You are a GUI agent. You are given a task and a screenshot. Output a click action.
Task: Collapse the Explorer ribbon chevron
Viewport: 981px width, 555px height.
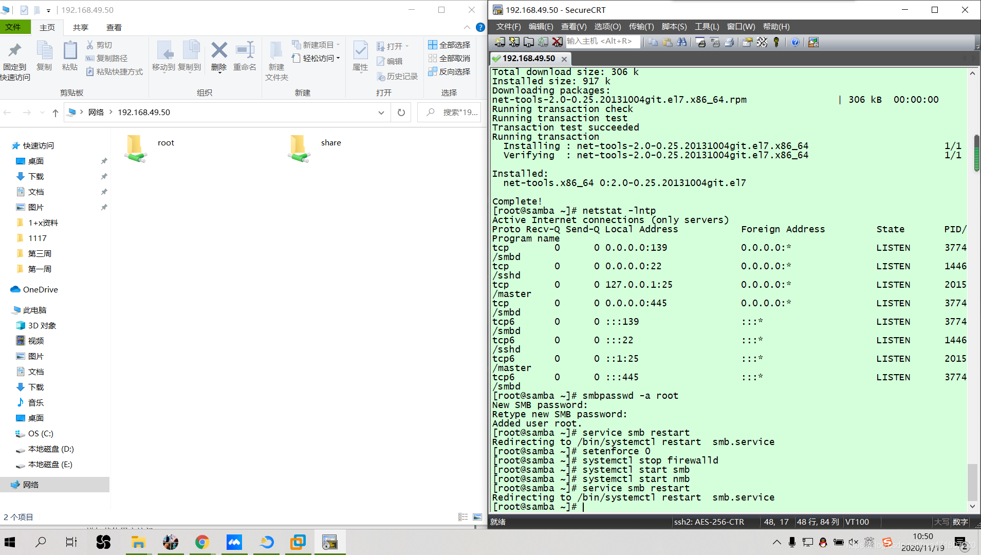click(467, 27)
